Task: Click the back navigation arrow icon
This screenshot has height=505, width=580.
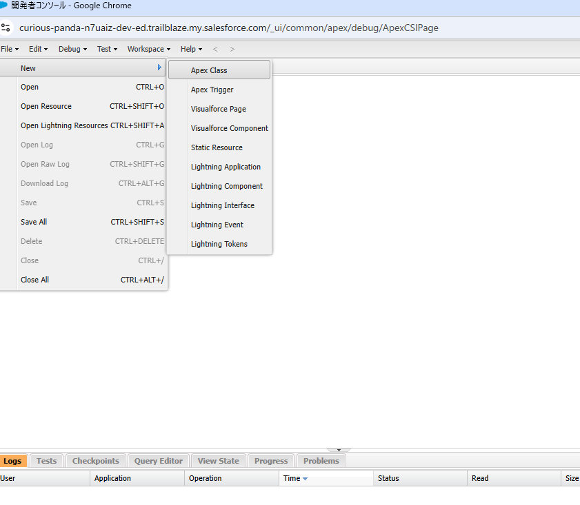Action: coord(215,49)
